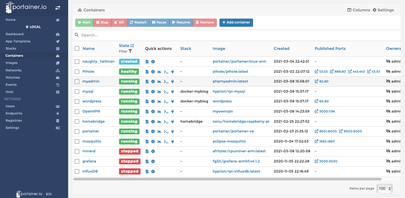This screenshot has height=198, width=405.
Task: Check the minerd container checkbox
Action: [x=77, y=151]
